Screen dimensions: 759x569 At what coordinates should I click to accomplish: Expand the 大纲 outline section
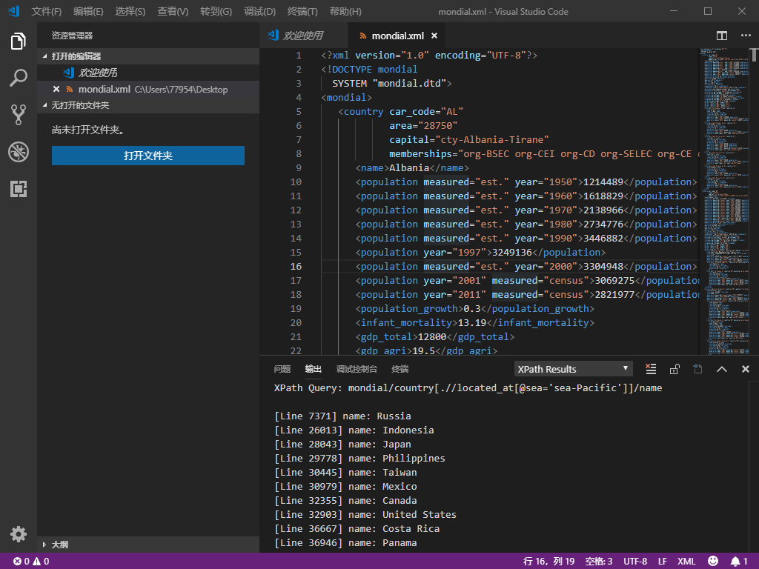pyautogui.click(x=148, y=545)
